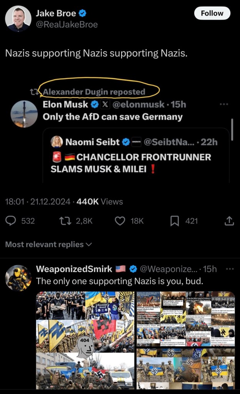
Task: Open the three-dot menu on Elon Musk's post
Action: pyautogui.click(x=224, y=104)
